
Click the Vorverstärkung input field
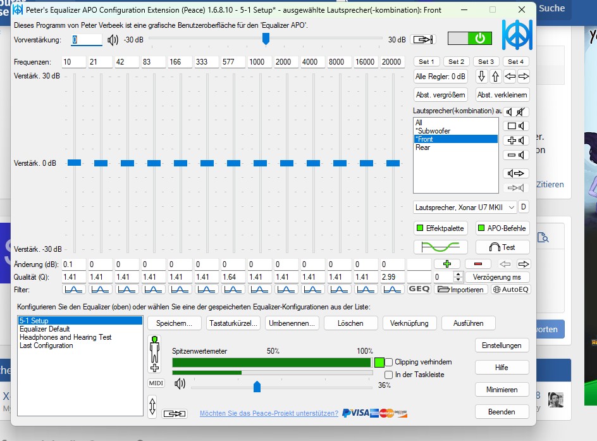(87, 40)
